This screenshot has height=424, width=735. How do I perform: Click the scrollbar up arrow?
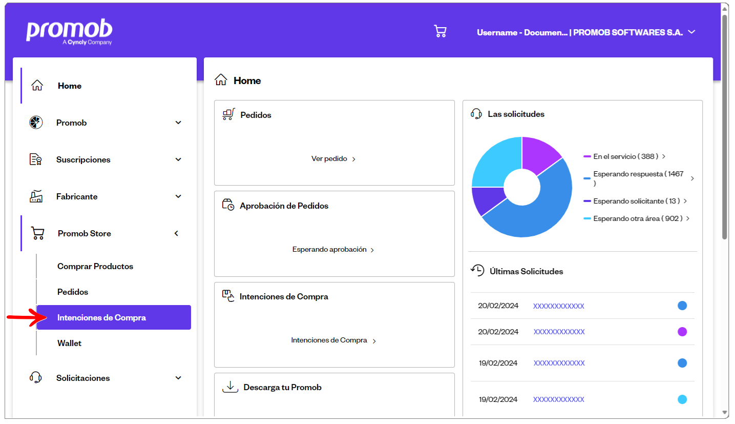725,8
